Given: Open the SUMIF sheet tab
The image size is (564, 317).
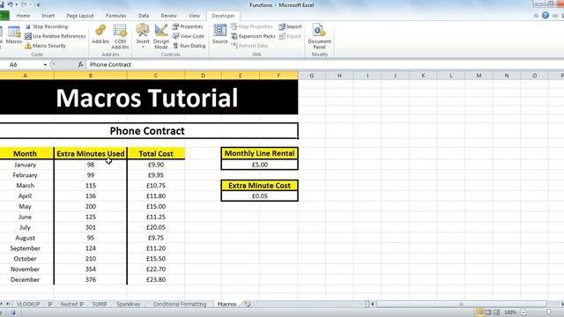Looking at the screenshot, I should pyautogui.click(x=100, y=304).
